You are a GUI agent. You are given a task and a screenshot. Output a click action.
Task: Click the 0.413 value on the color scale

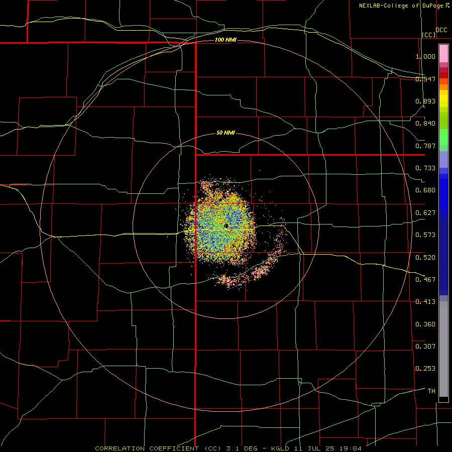pos(425,302)
